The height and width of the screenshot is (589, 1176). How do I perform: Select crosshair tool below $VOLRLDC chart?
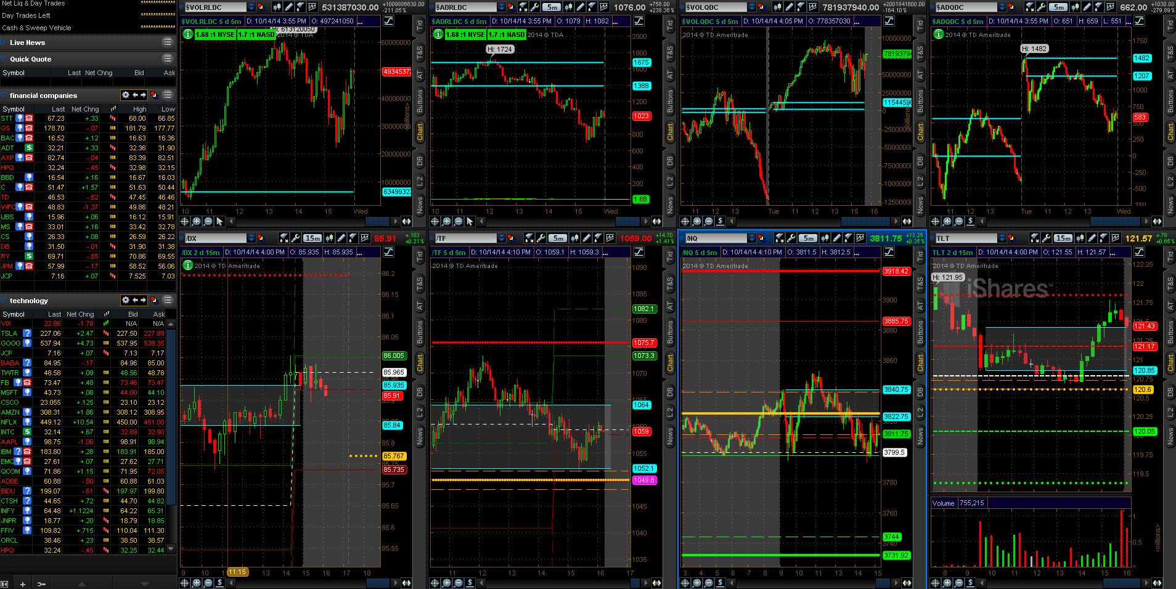click(x=185, y=221)
